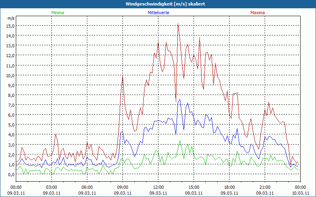
Task: Click the 1,0 y-axis value
Action: coord(12,165)
